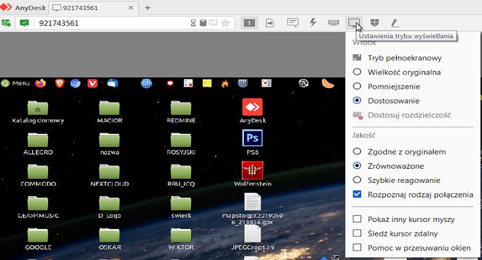This screenshot has height=260, width=482.
Task: Uncheck Rozpoznaj rodzaj połączenia
Action: 357,194
